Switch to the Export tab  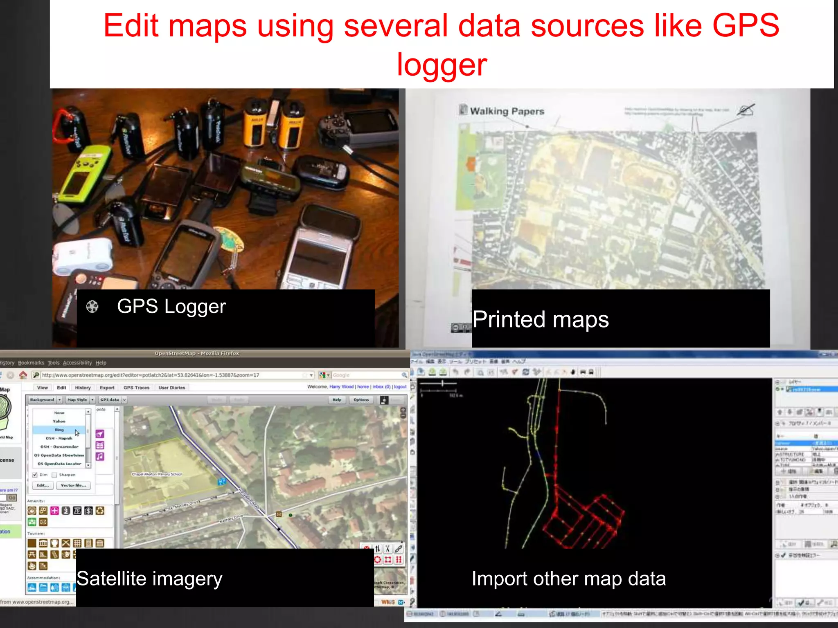pos(107,388)
